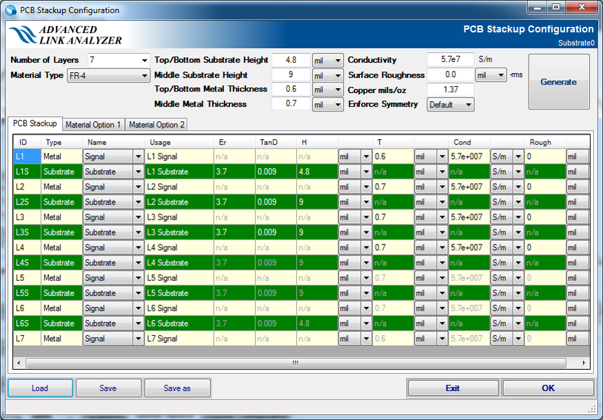
Task: Switch to the PCB Stackup tab
Action: coord(34,123)
